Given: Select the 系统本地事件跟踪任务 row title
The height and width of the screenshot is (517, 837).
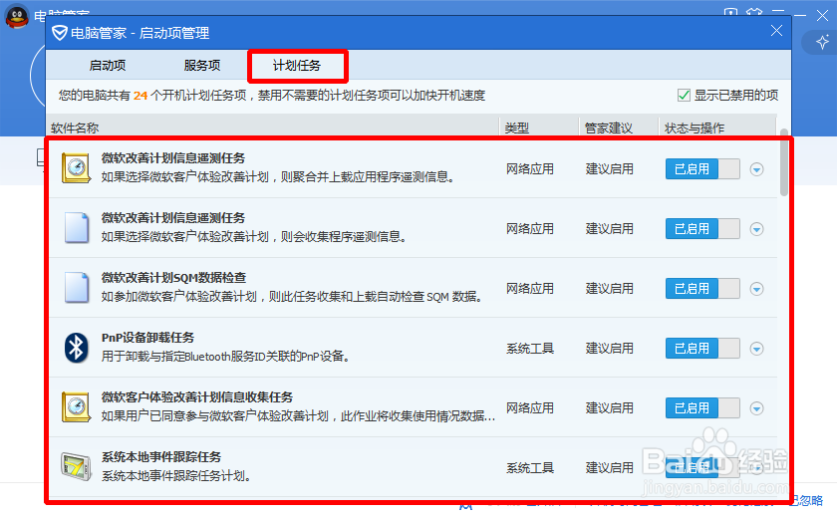Looking at the screenshot, I should click(x=161, y=457).
